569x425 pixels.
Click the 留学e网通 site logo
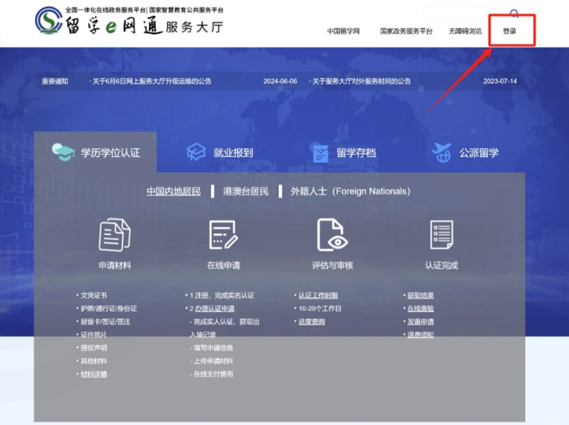coord(129,21)
